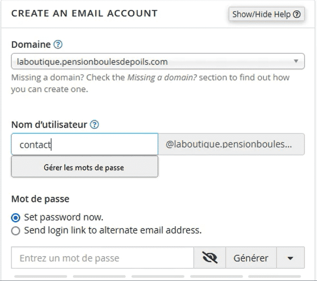Viewport: 317px width, 281px height.
Task: Toggle password visibility with crossed-eye icon
Action: pyautogui.click(x=210, y=258)
